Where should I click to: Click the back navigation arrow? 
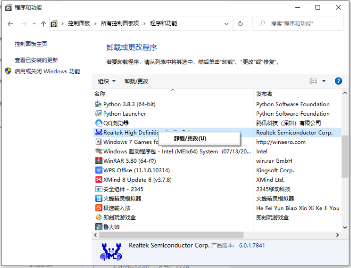tap(10, 23)
